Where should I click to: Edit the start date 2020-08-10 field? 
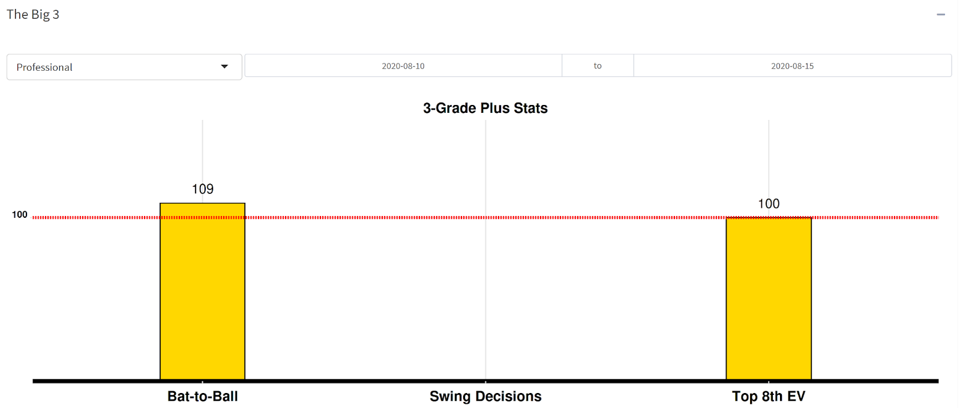(x=403, y=66)
